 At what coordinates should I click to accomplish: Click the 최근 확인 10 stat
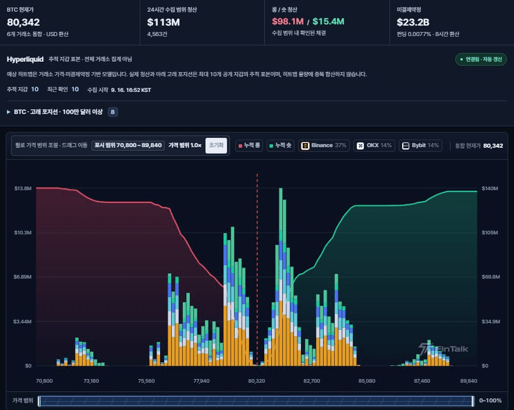tap(63, 89)
